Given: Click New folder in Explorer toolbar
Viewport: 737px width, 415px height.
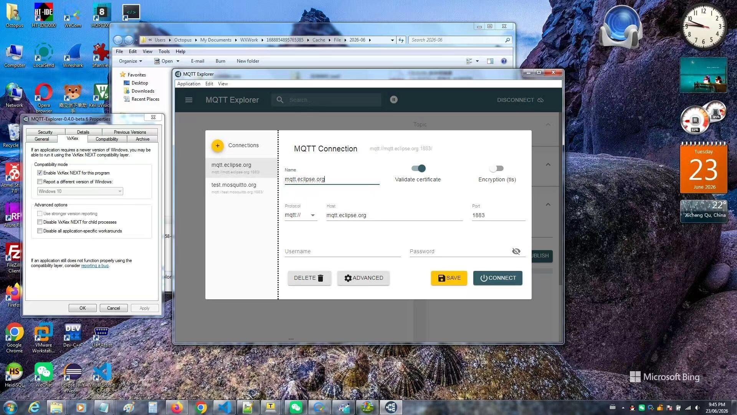Looking at the screenshot, I should tap(248, 61).
